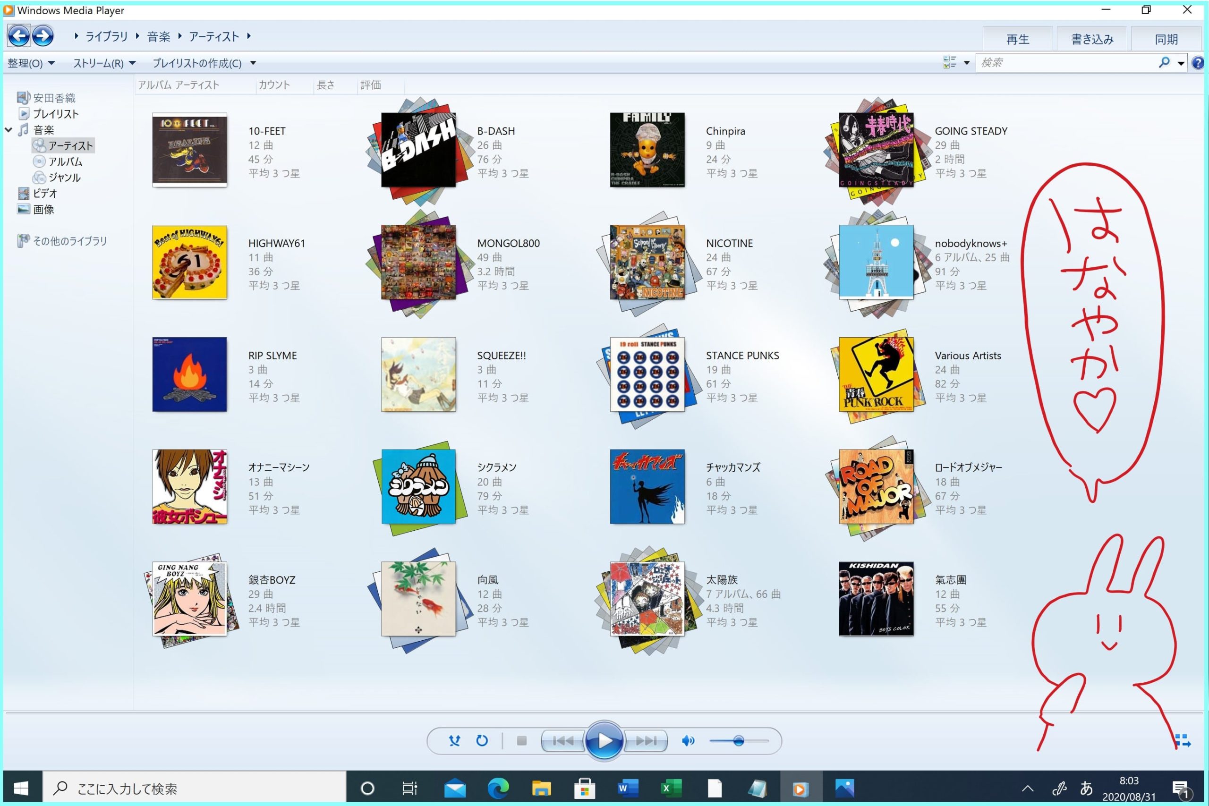
Task: Switch to the 書き込み tab
Action: pyautogui.click(x=1092, y=39)
